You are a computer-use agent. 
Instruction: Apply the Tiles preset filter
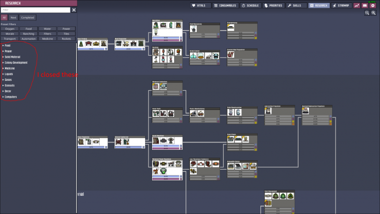point(67,34)
